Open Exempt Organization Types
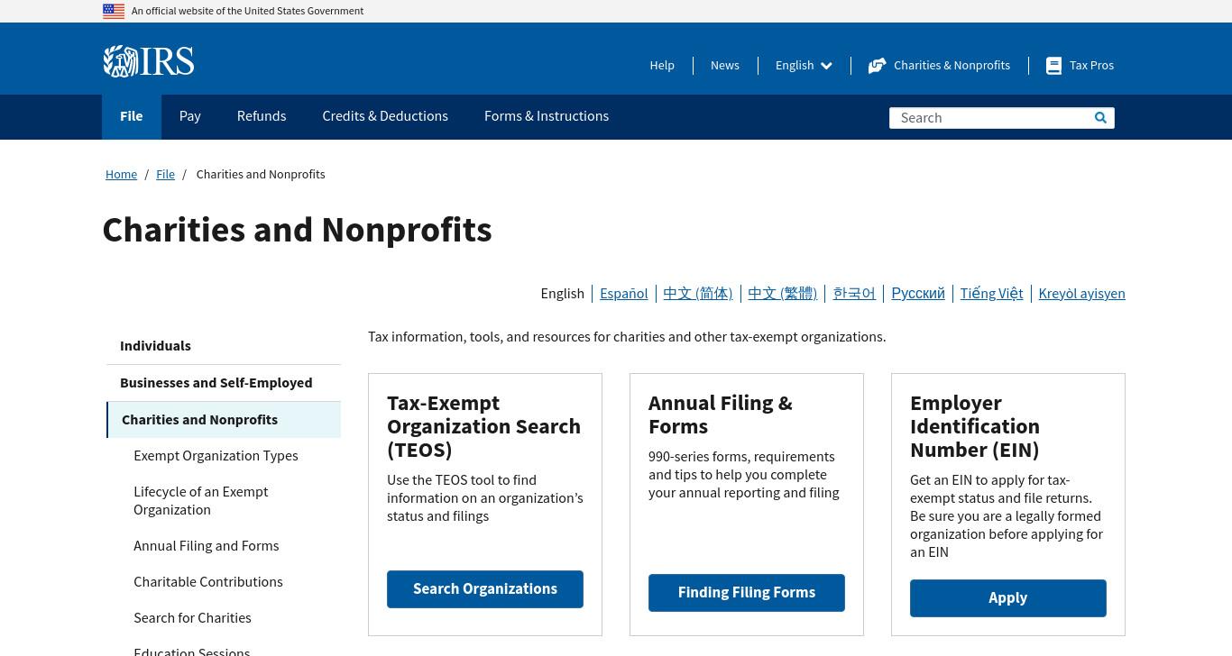 point(216,456)
